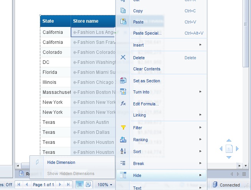Expand the Break submenu arrow

(200, 163)
